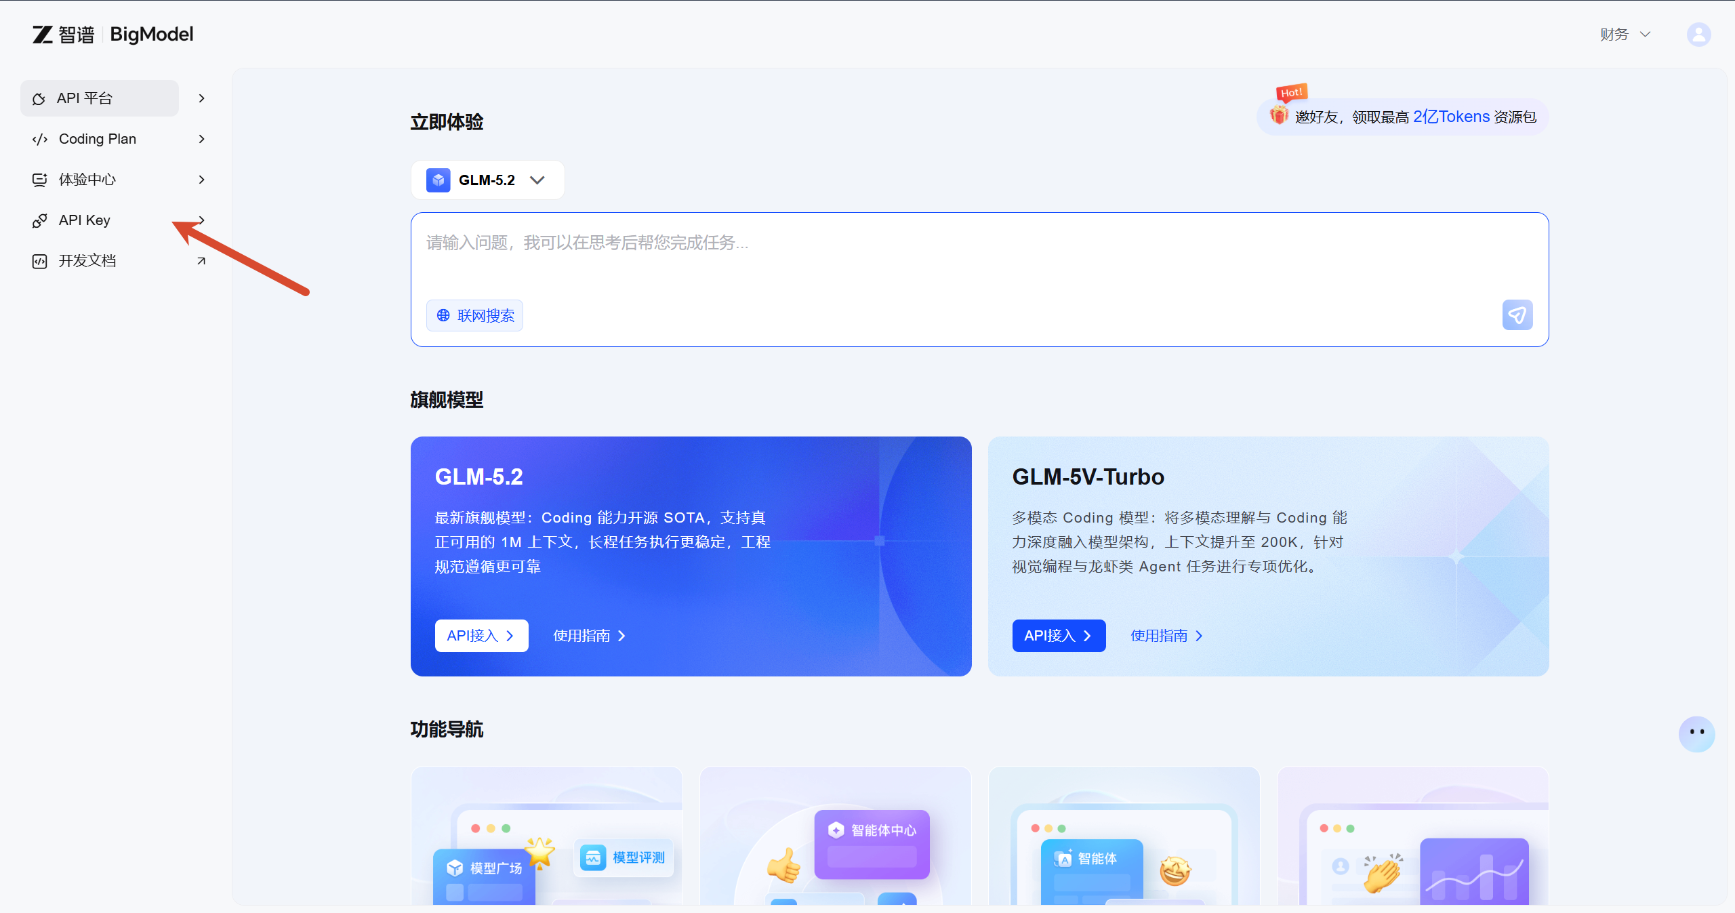
Task: Select API 平台 in sidebar
Action: click(100, 98)
